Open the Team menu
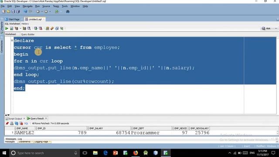The height and width of the screenshot is (157, 279). click(56, 6)
